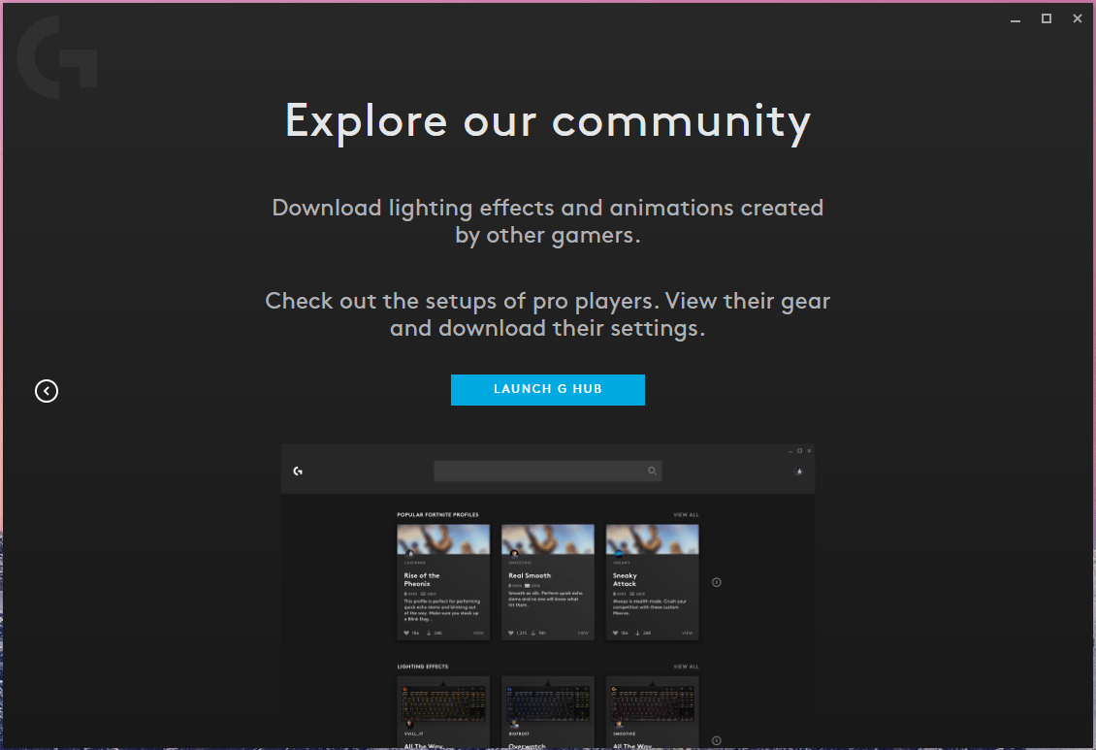This screenshot has height=750, width=1096.
Task: Click the Sneaky Attack profile card
Action: tap(652, 582)
